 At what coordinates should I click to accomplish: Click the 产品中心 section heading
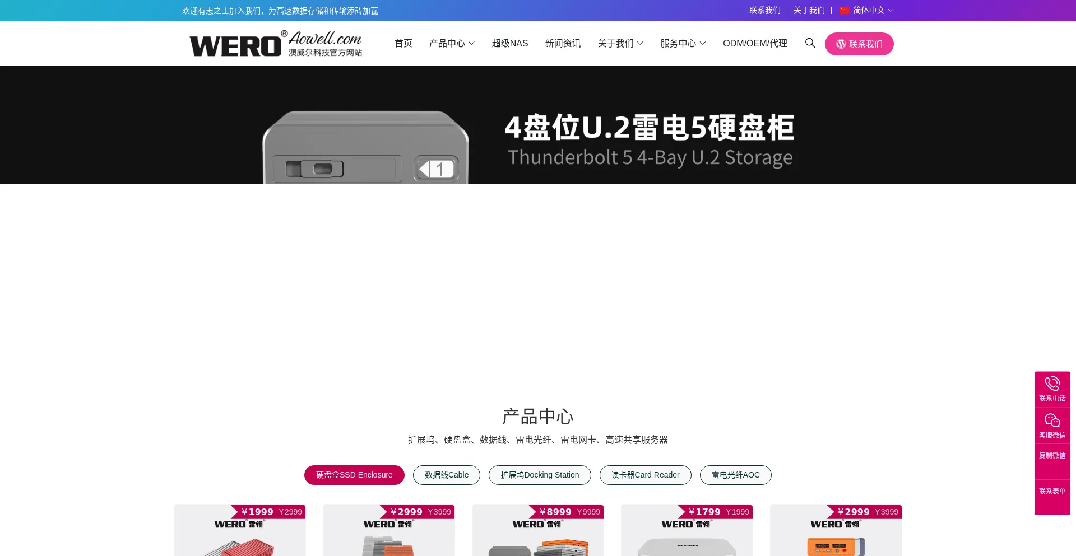tap(538, 416)
